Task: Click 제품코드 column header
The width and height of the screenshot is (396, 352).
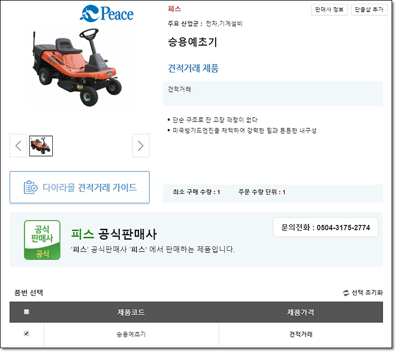Action: point(131,312)
